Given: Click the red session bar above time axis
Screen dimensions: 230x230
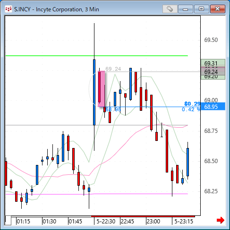Looking at the screenshot, I should click(x=143, y=216).
